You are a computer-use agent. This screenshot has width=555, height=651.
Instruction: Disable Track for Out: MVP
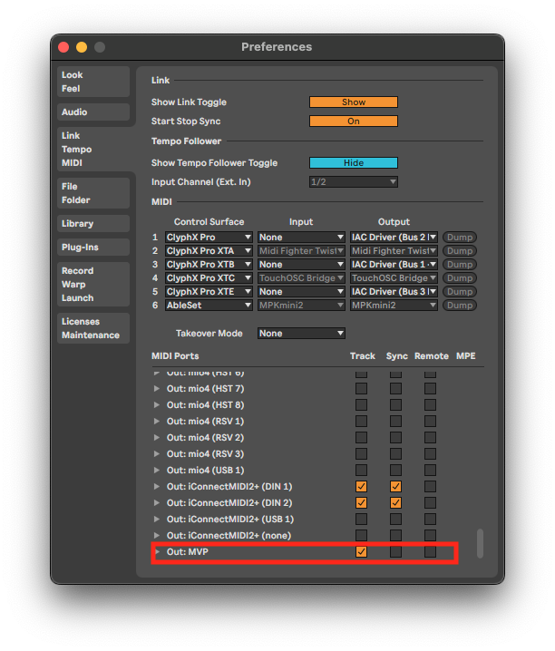click(x=362, y=552)
